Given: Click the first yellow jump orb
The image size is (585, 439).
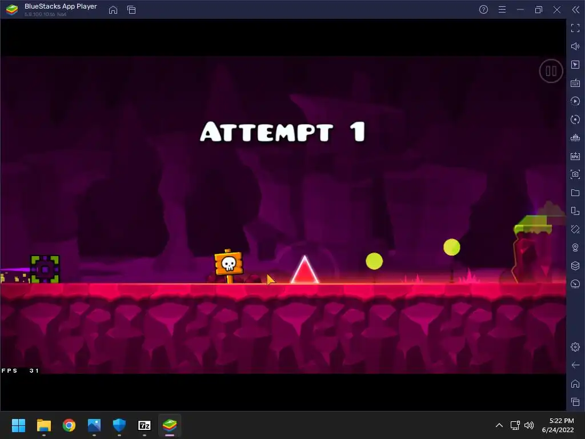Looking at the screenshot, I should pyautogui.click(x=374, y=261).
